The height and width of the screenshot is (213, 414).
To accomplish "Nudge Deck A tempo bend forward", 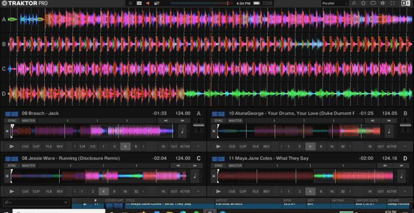I will pyautogui.click(x=183, y=121).
